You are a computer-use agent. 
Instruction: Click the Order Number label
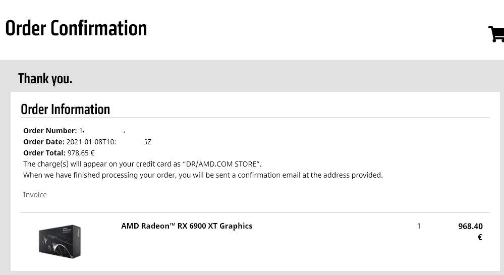coord(50,131)
